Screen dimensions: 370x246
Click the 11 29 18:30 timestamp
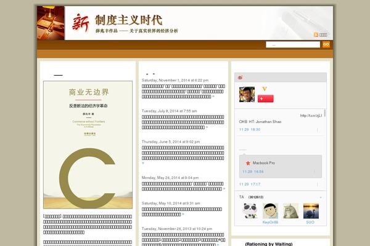pyautogui.click(x=250, y=130)
